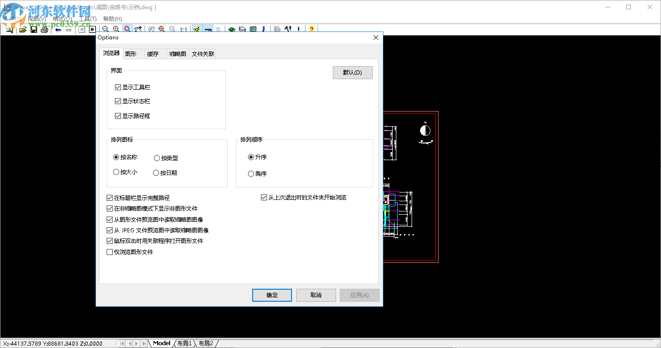Click the lineweight toolbar icon
The width and height of the screenshot is (661, 348).
(208, 29)
